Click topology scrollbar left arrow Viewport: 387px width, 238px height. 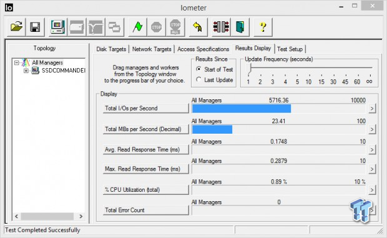[x=16, y=217]
